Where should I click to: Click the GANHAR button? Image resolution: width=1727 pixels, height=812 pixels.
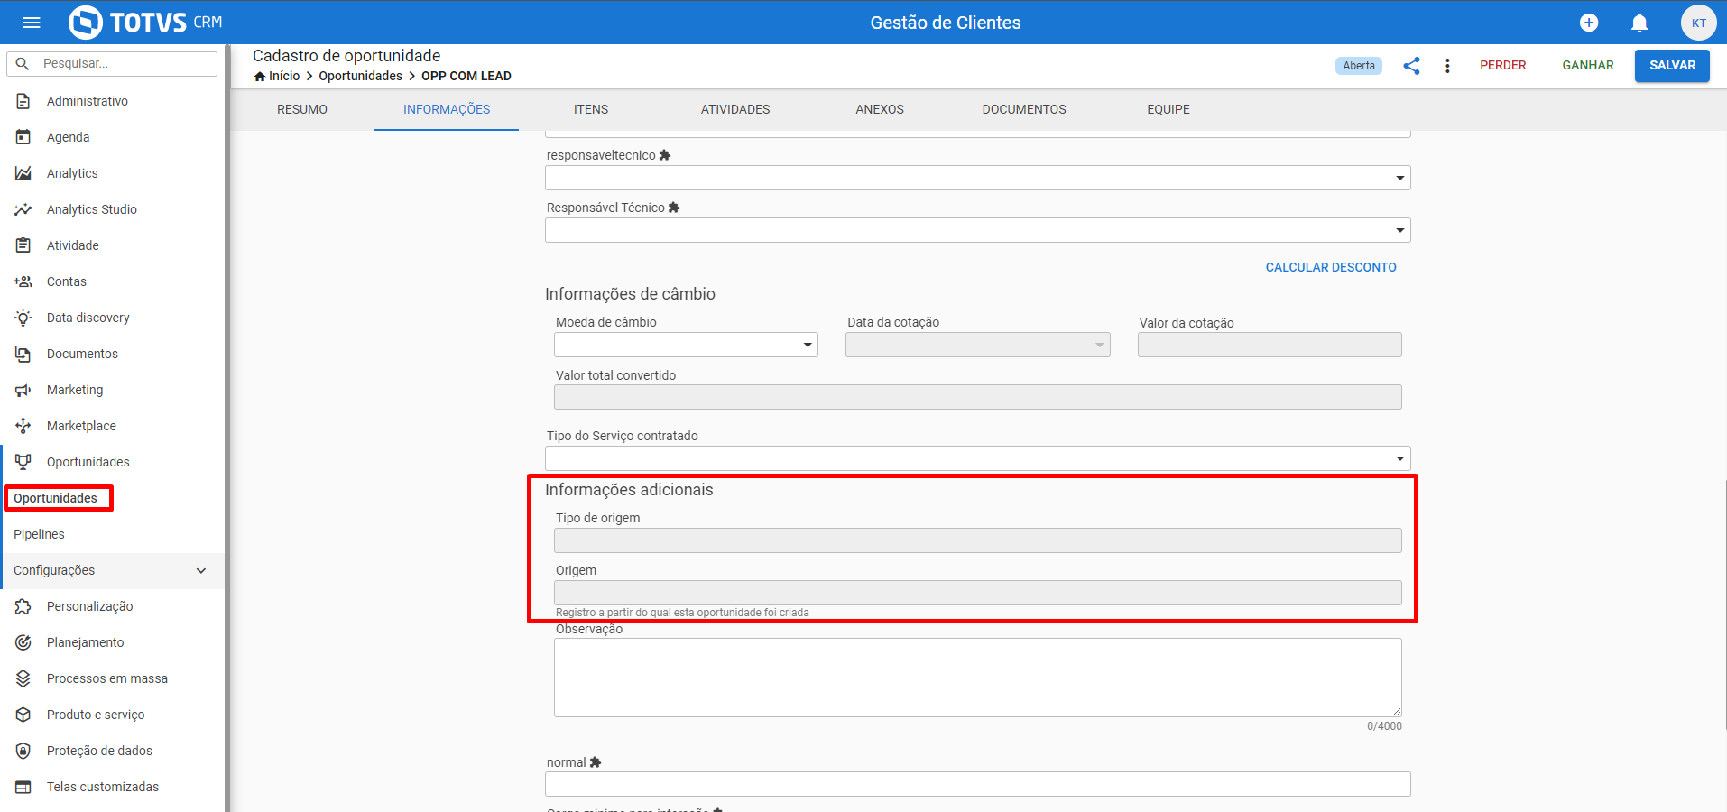tap(1588, 65)
